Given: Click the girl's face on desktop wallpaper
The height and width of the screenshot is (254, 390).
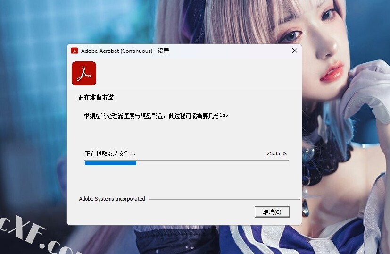Looking at the screenshot, I should click(x=316, y=45).
